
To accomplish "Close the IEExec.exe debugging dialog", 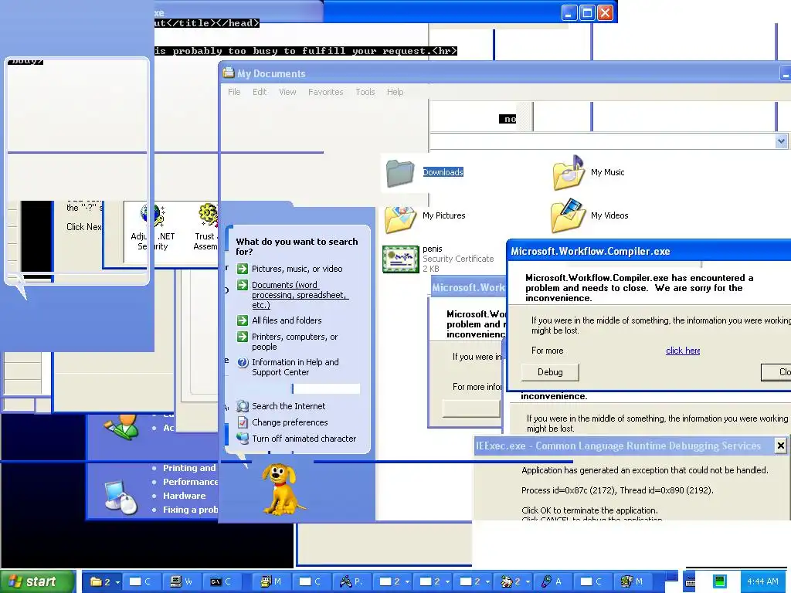I will 780,446.
